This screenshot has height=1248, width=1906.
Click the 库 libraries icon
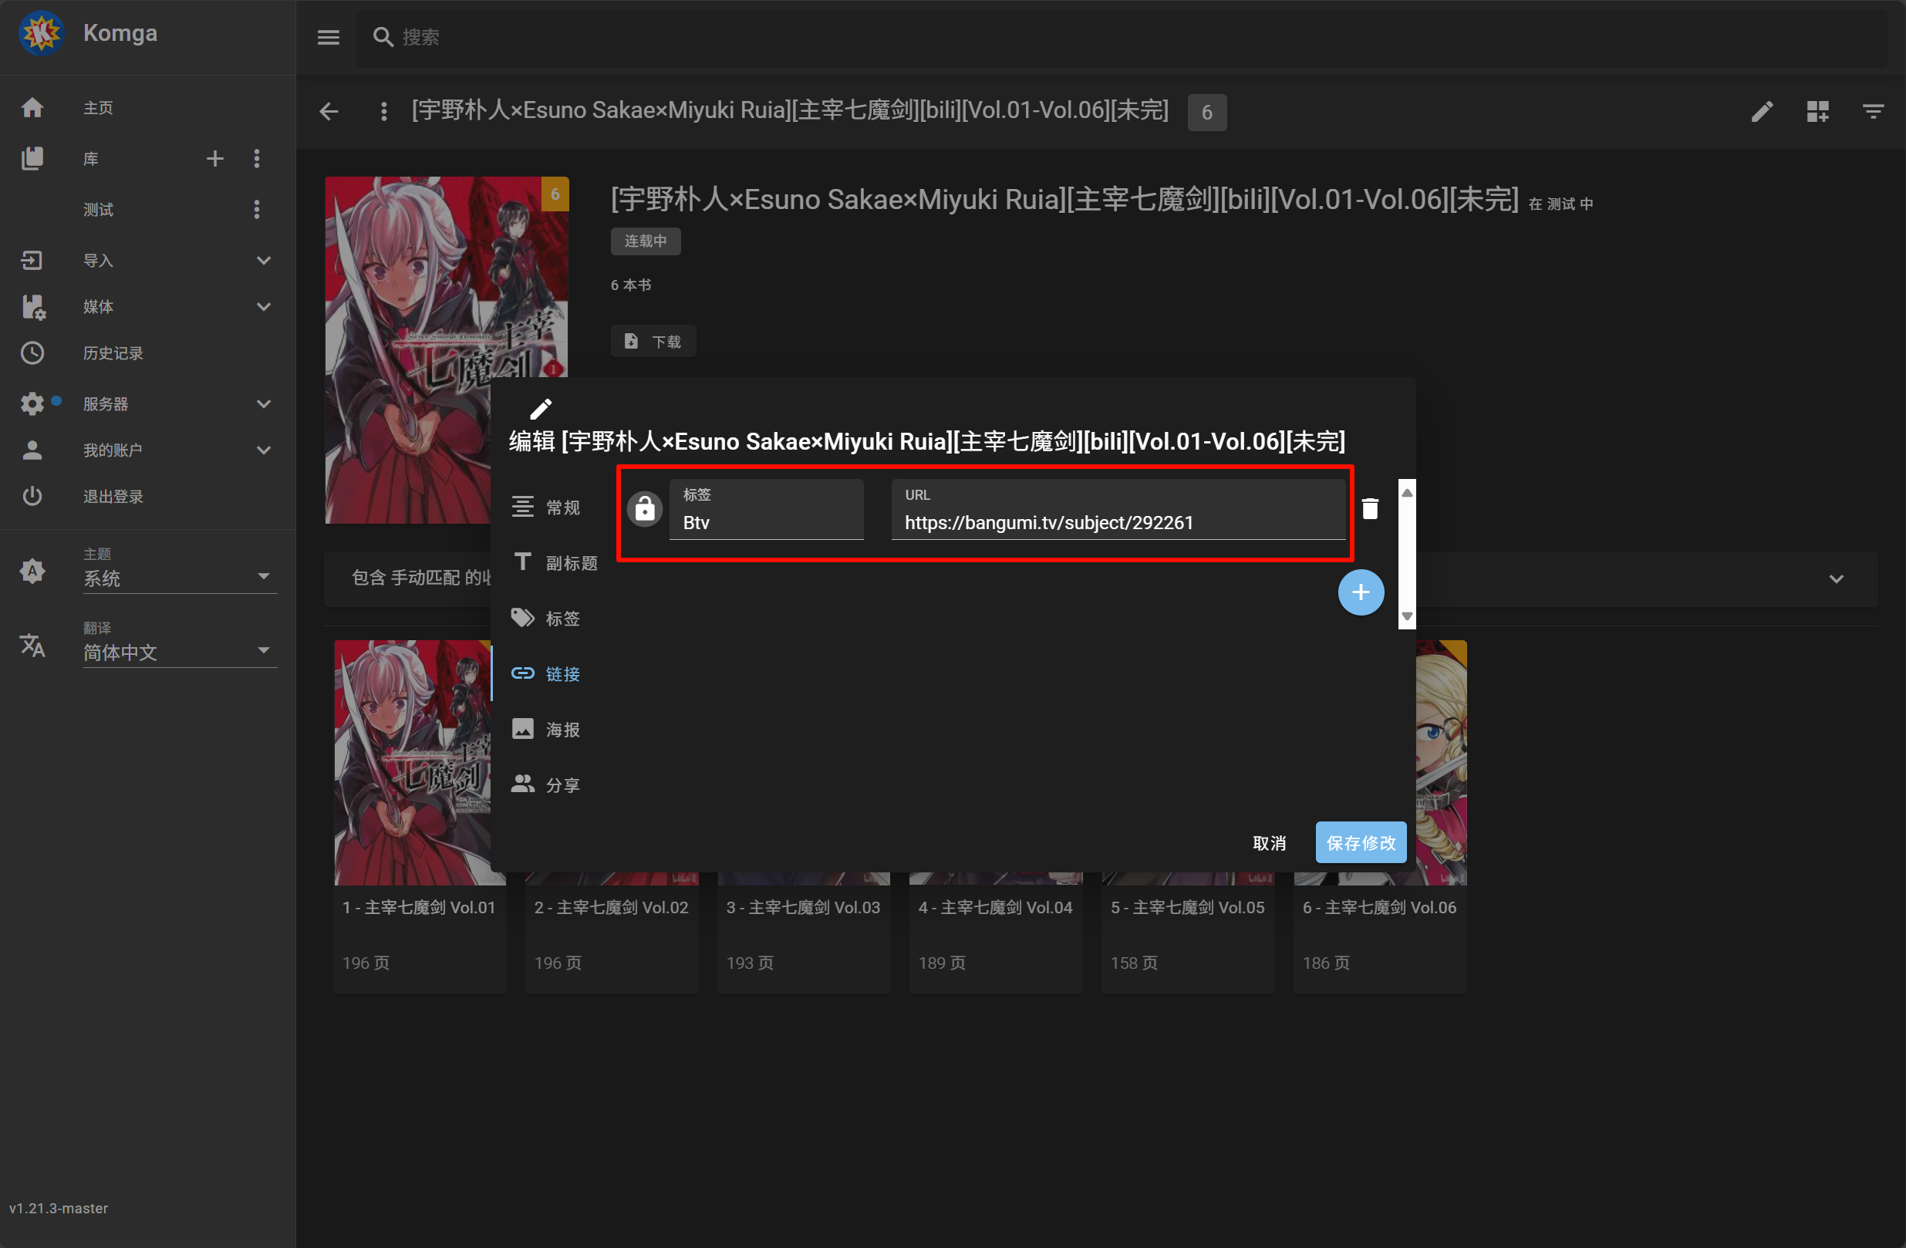coord(32,159)
